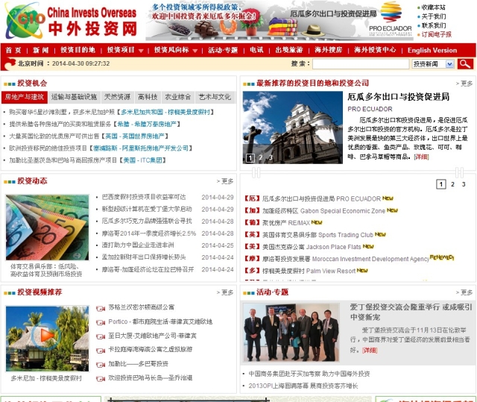Switch to slide 2 on image carousel

[x=260, y=158]
